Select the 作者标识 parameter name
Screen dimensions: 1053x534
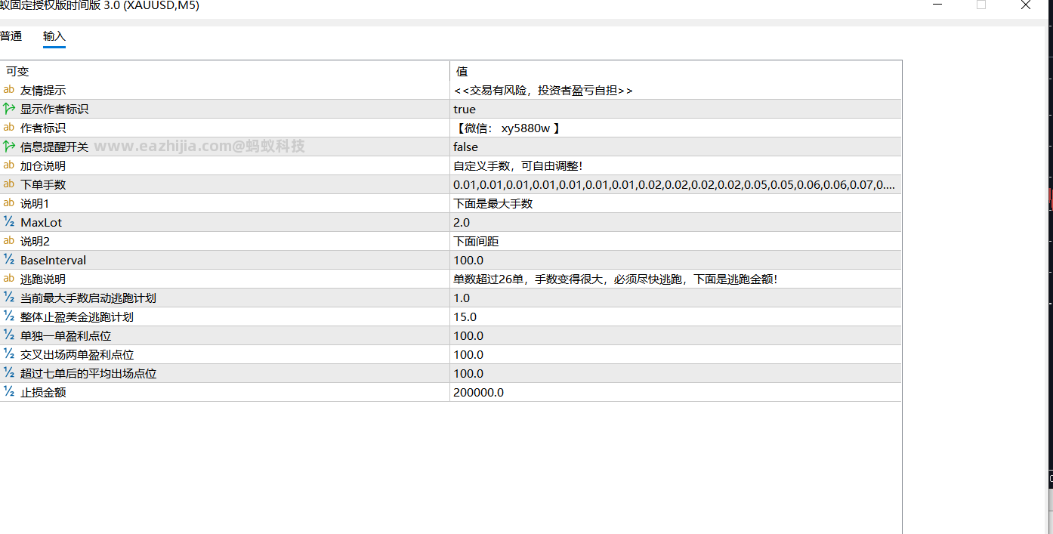click(x=43, y=128)
